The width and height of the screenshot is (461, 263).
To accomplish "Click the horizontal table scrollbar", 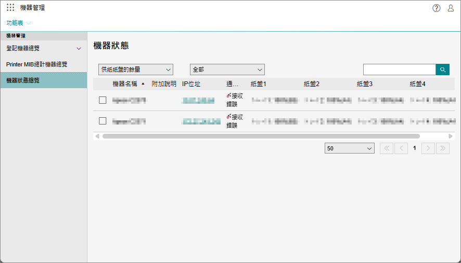I will click(x=260, y=136).
